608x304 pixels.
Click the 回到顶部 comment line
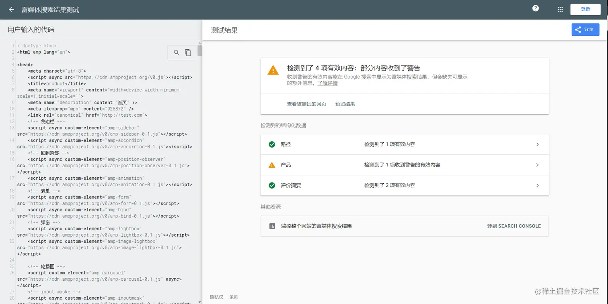click(x=49, y=153)
